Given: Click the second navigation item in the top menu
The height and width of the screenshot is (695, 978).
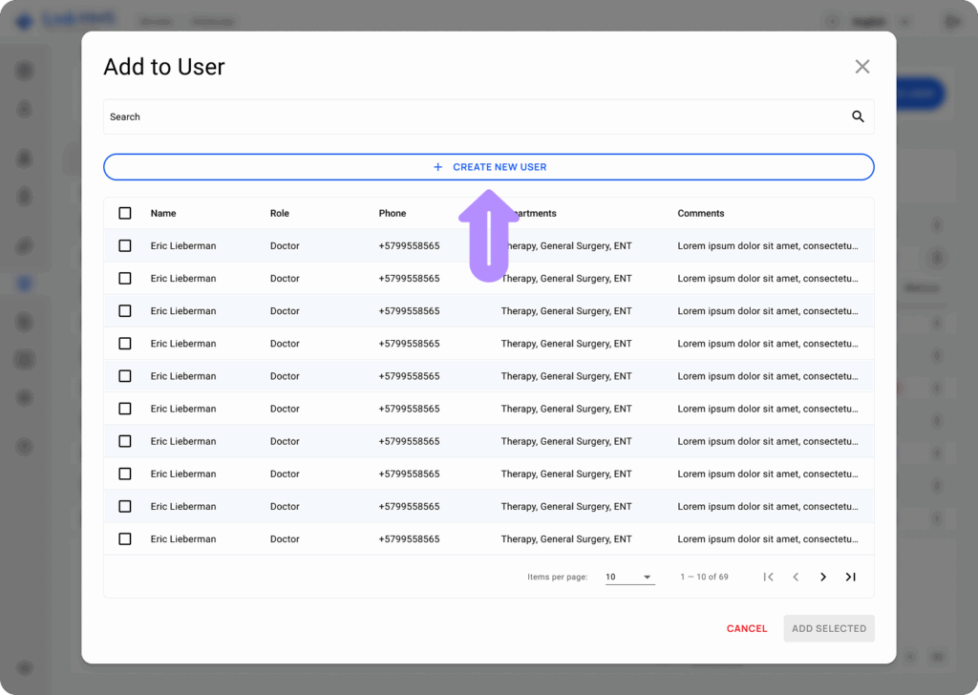Looking at the screenshot, I should pyautogui.click(x=212, y=21).
